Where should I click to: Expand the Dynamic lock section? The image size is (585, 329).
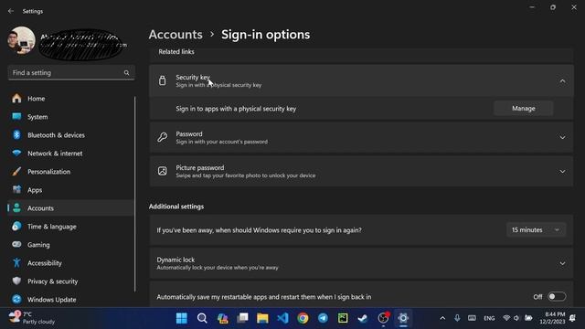coord(562,264)
